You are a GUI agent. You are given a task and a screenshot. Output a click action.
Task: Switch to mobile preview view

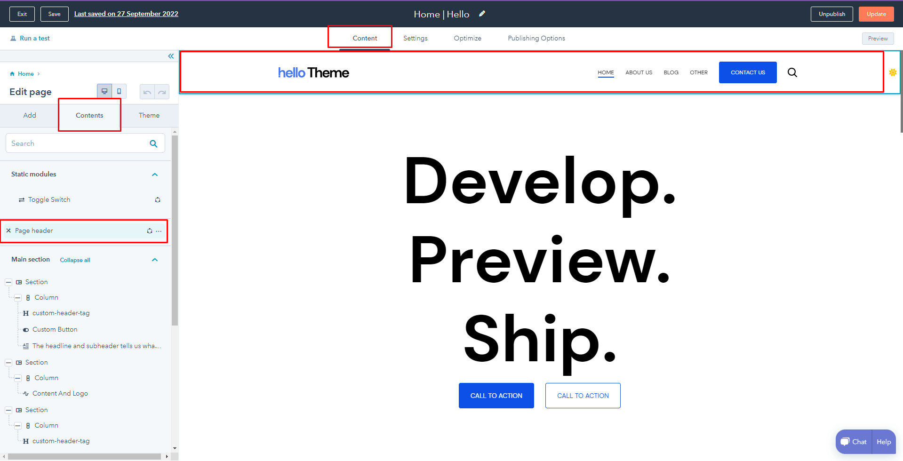point(119,91)
